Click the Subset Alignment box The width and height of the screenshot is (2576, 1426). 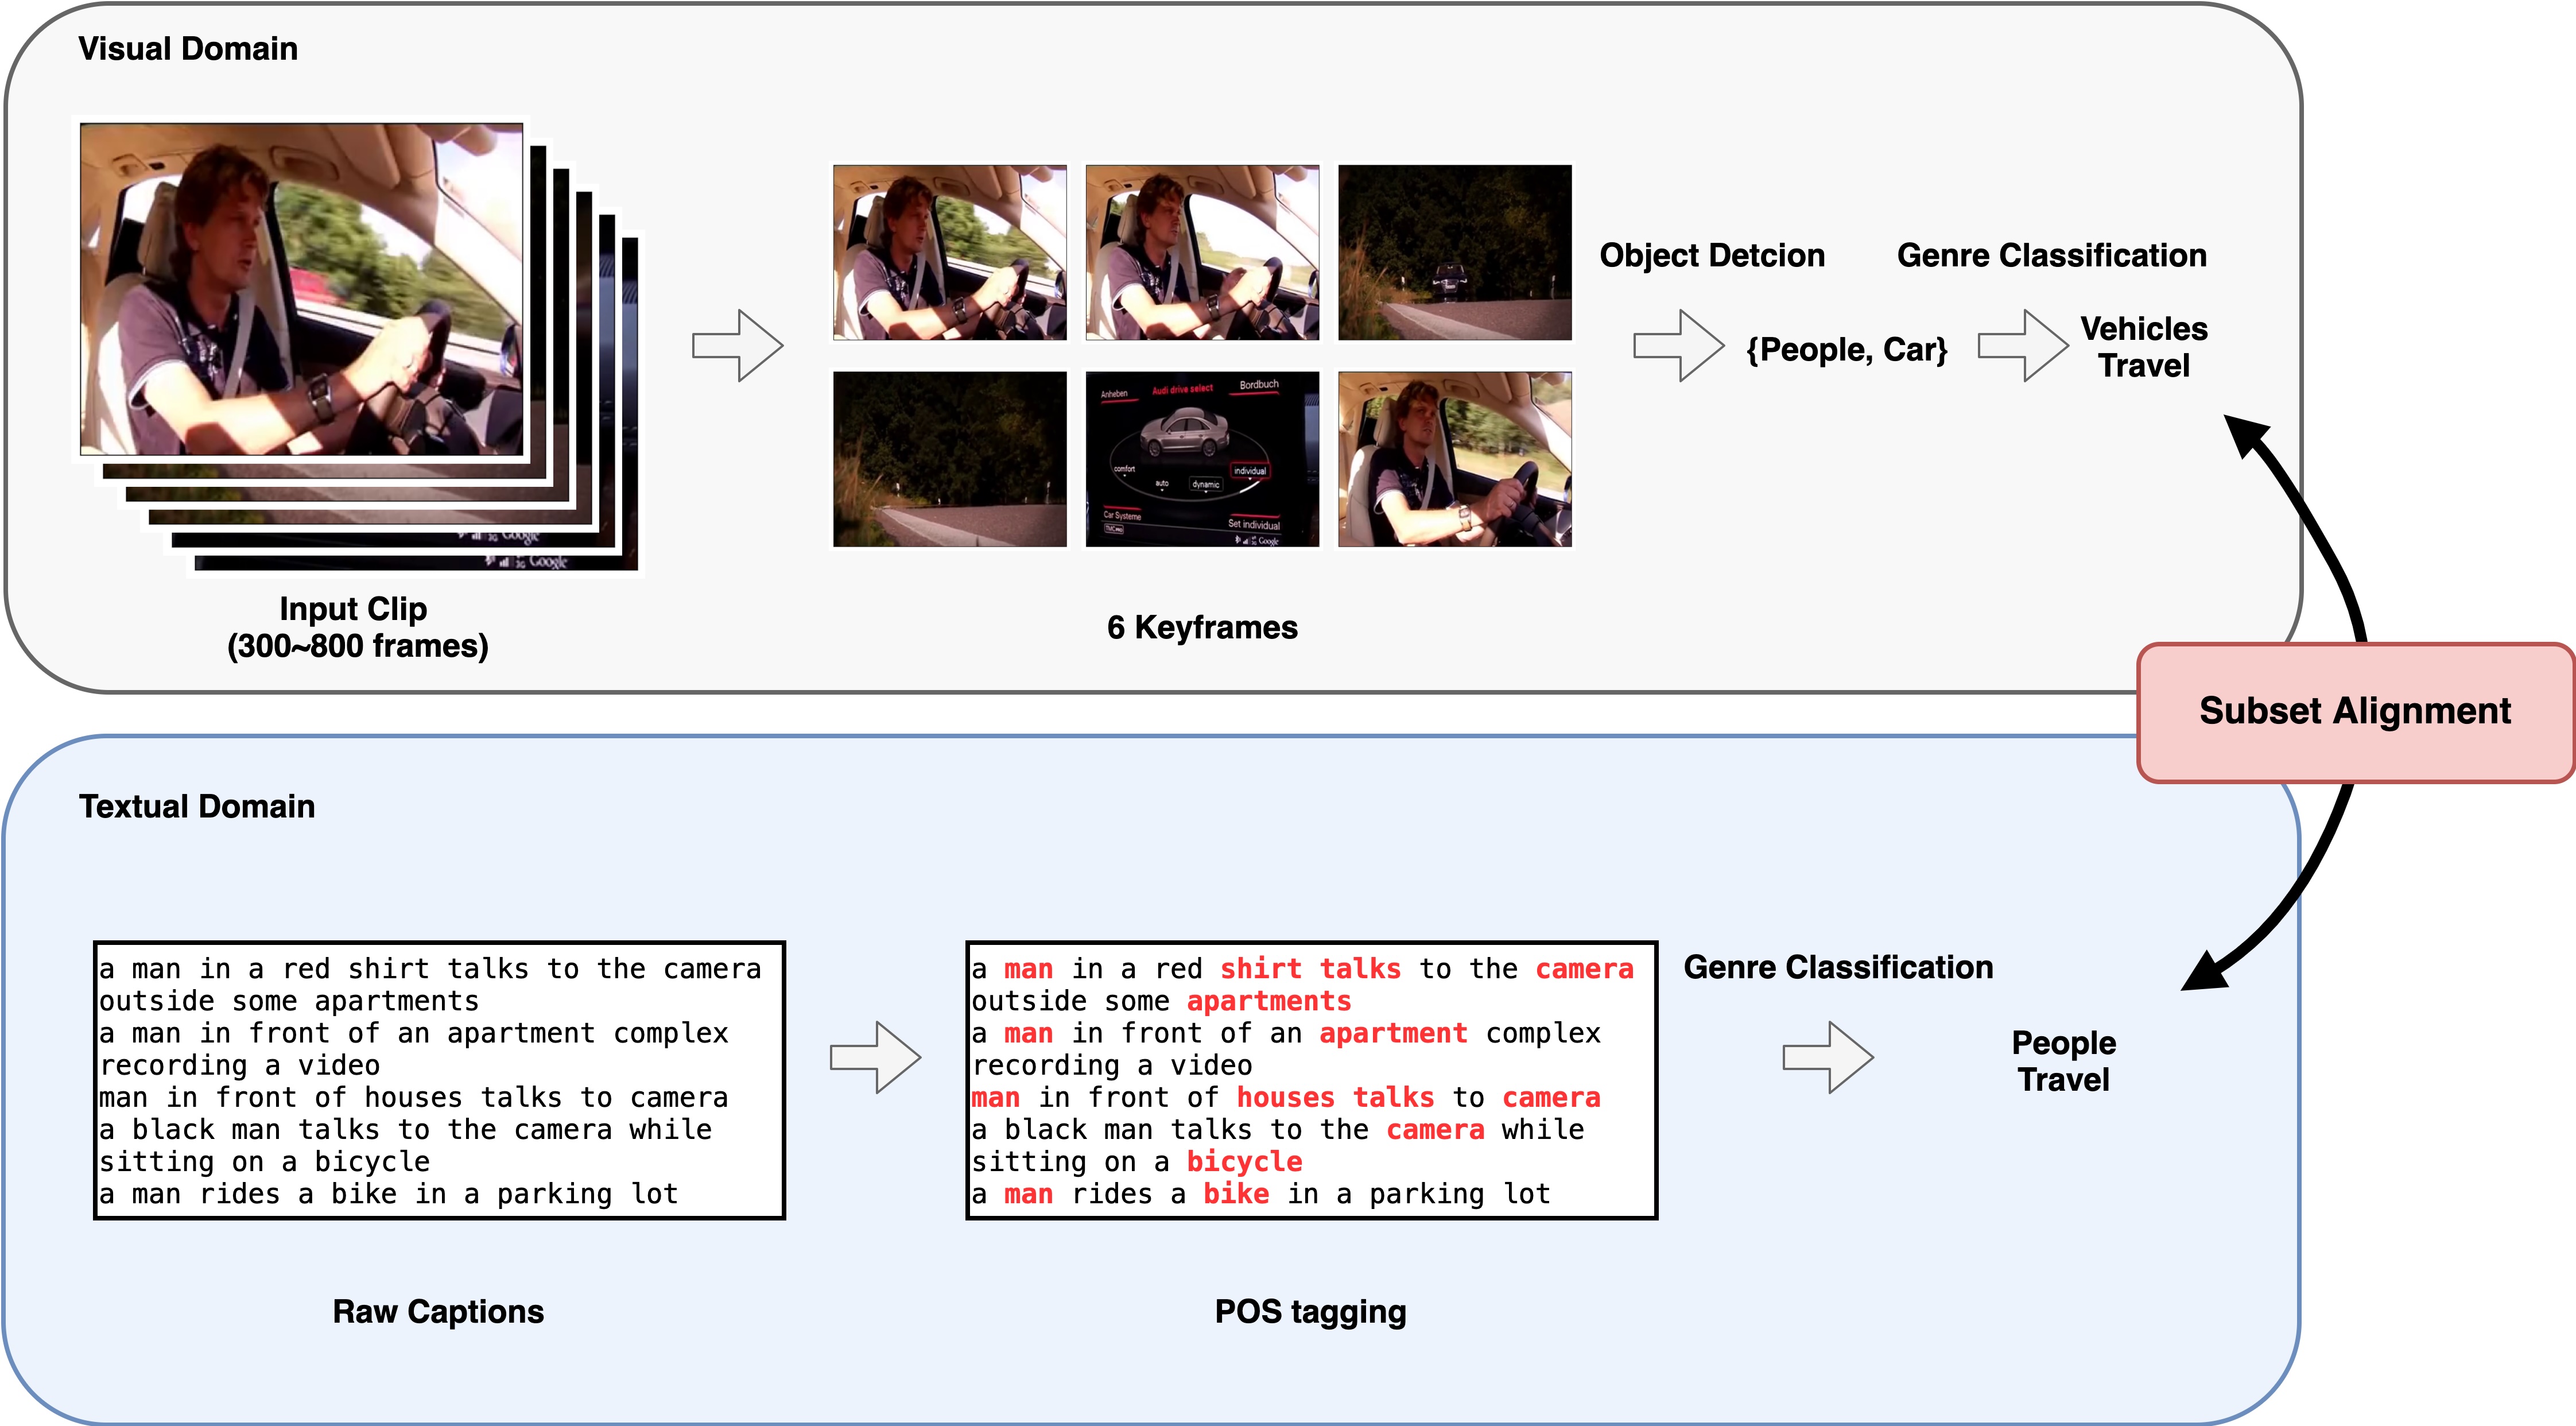coord(2355,712)
